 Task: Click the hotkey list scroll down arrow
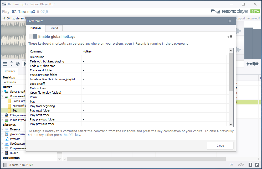pos(231,124)
